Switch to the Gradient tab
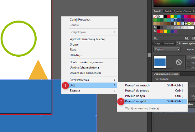195x132 pixels. [x=169, y=43]
